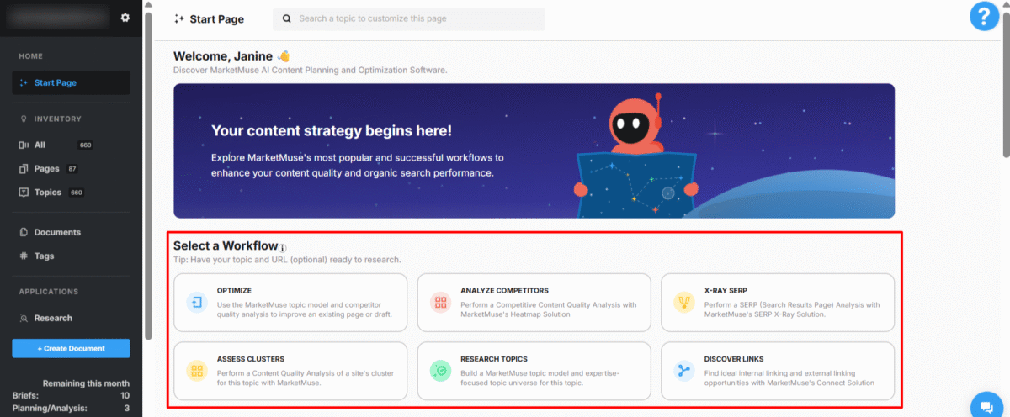1010x417 pixels.
Task: Click the help question mark icon
Action: pyautogui.click(x=984, y=17)
